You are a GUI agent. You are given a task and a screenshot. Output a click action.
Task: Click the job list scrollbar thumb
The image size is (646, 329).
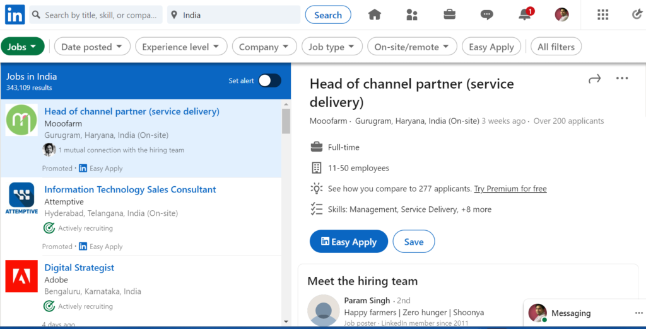click(x=286, y=121)
